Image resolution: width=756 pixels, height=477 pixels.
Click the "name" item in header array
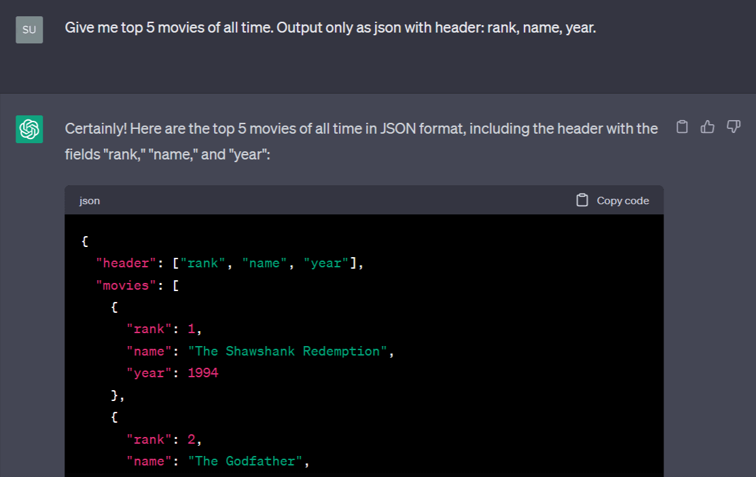tap(264, 263)
